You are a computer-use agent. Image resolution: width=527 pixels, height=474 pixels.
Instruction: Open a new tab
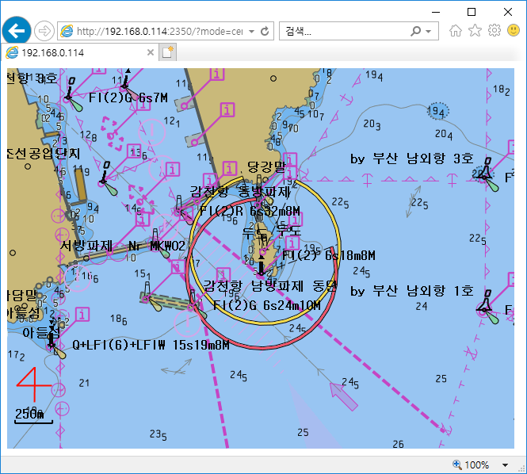[x=167, y=52]
